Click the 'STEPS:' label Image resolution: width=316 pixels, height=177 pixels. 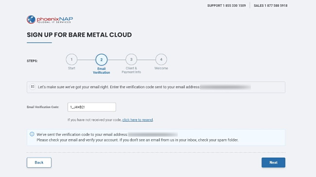[32, 61]
